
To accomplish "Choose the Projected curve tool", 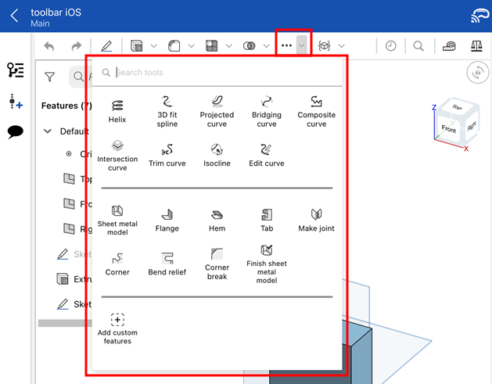I will pyautogui.click(x=217, y=110).
